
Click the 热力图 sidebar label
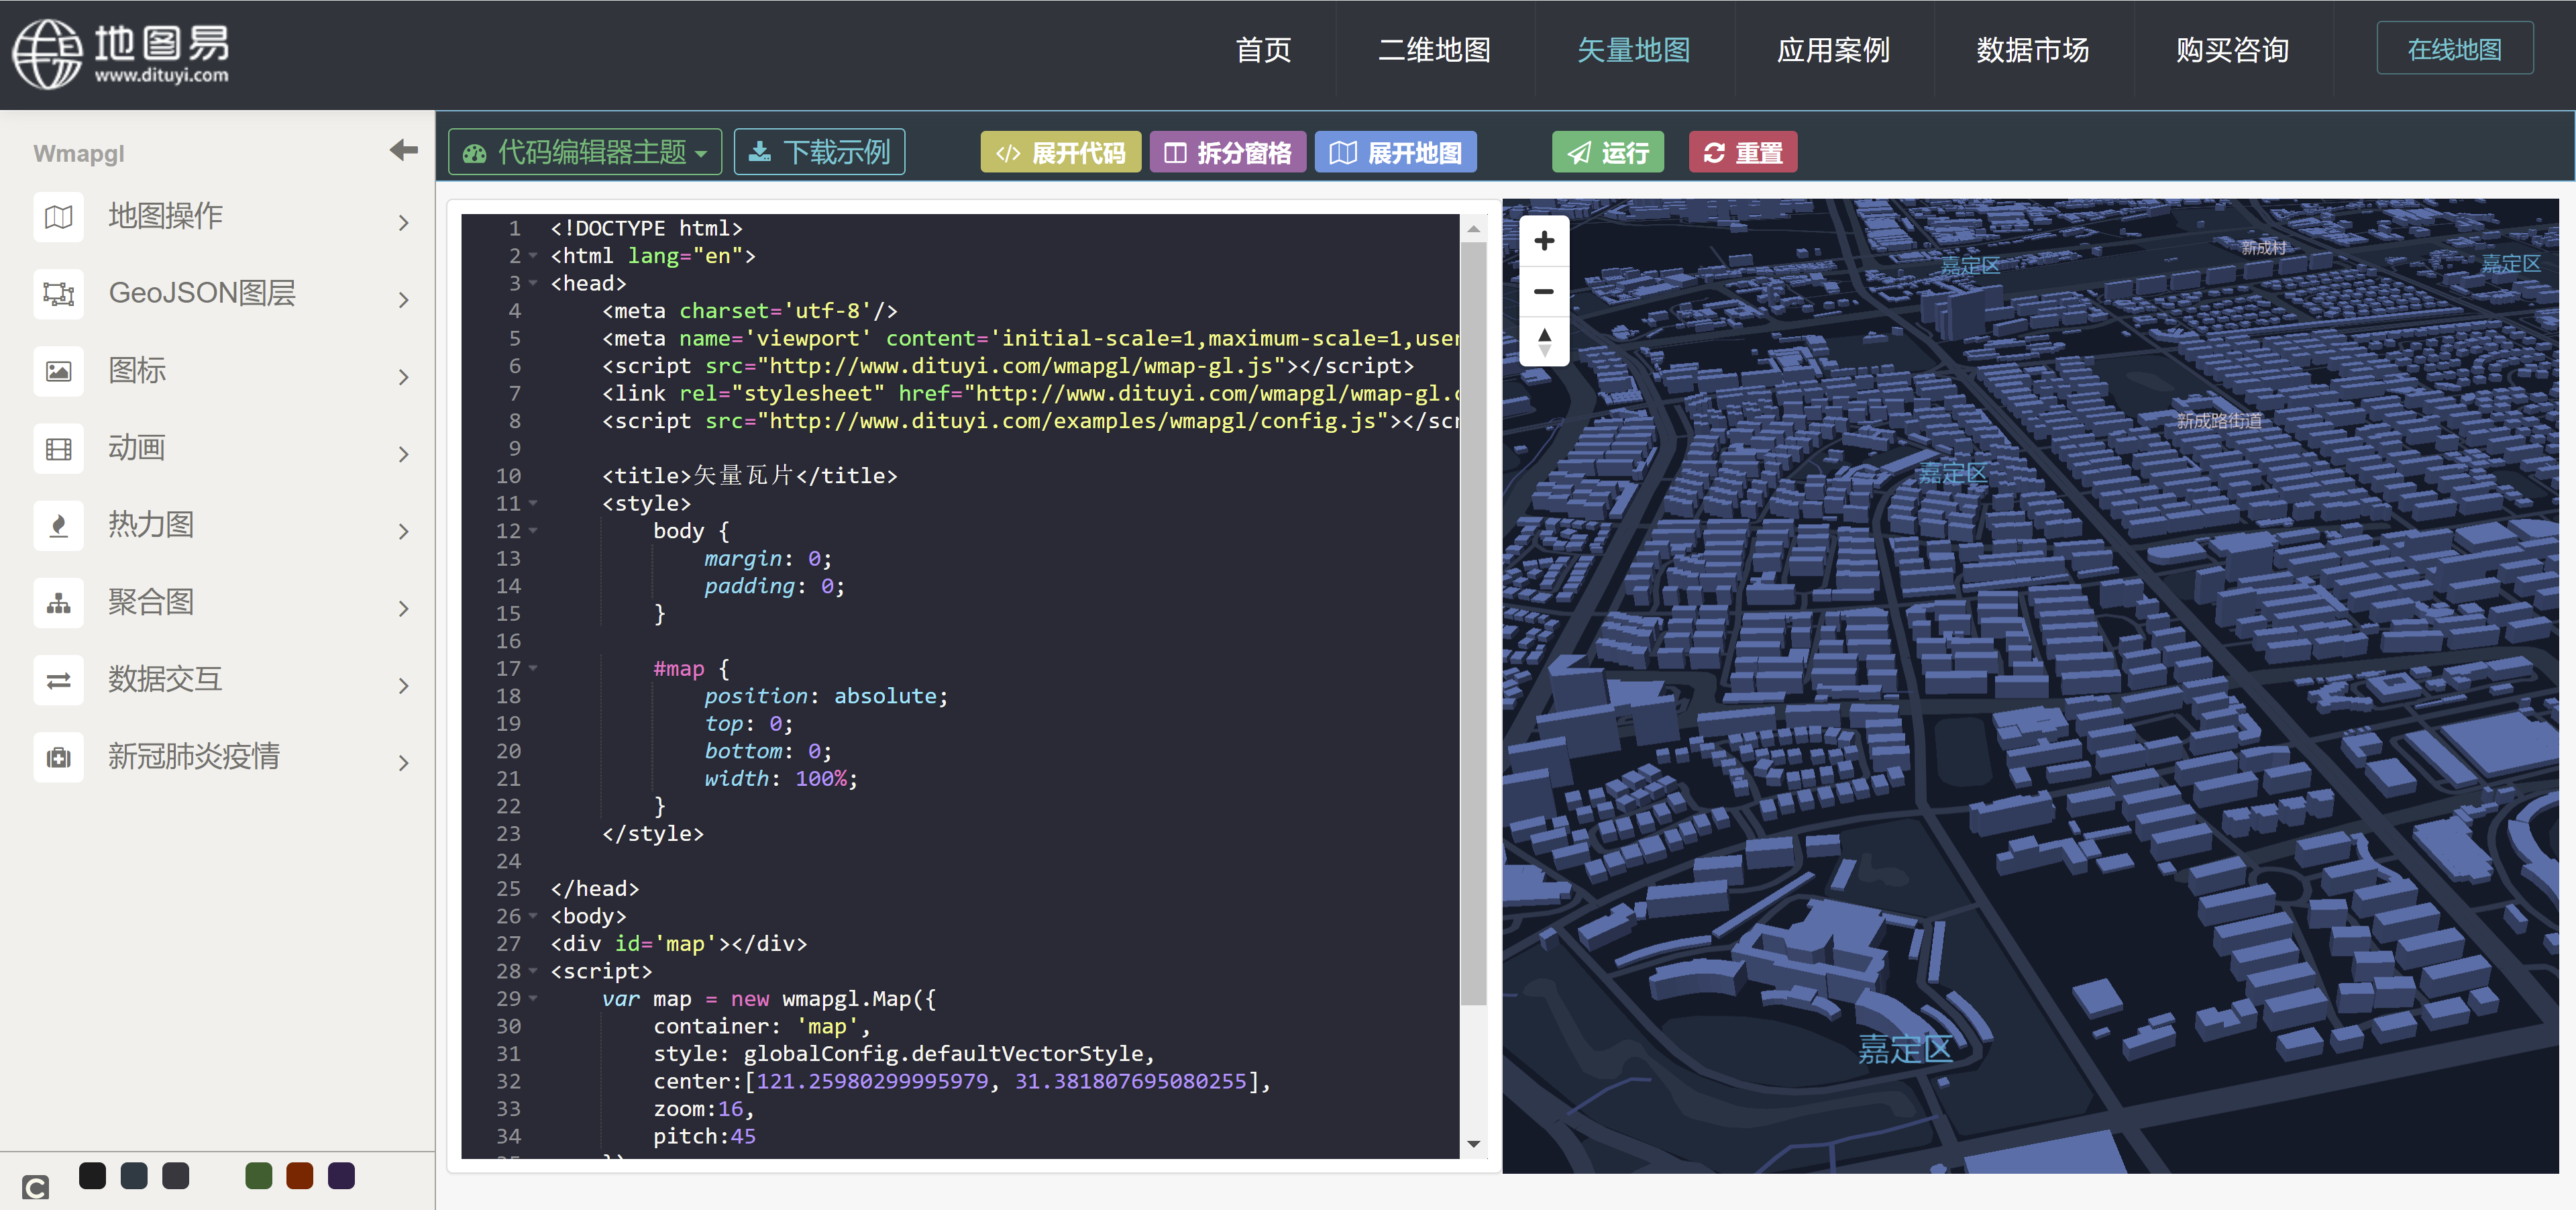151,526
